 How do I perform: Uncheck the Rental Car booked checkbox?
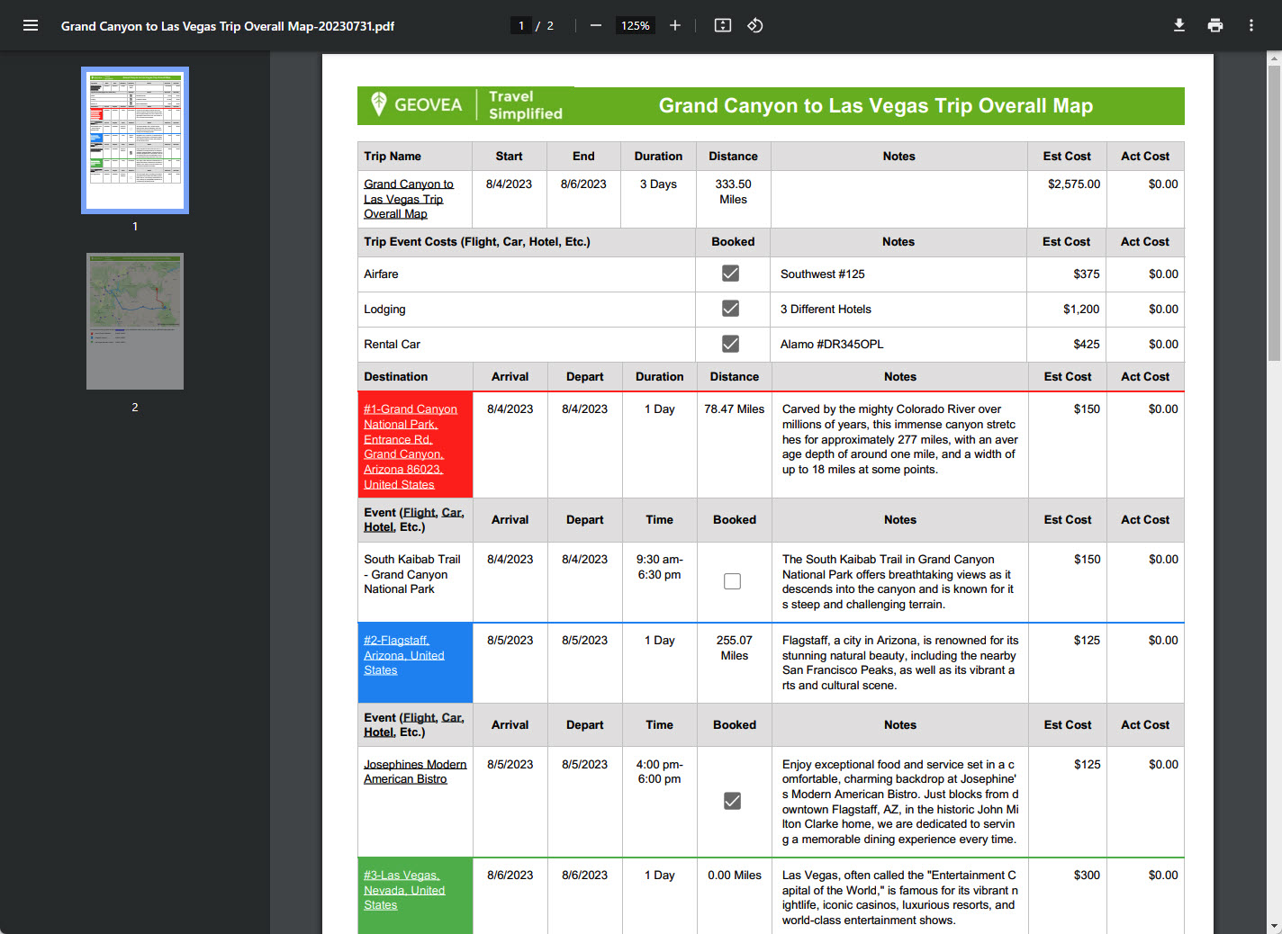(x=732, y=343)
